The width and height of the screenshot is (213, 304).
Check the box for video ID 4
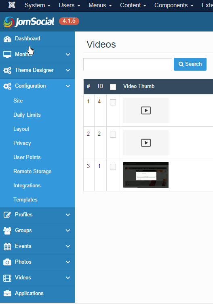pos(113,102)
